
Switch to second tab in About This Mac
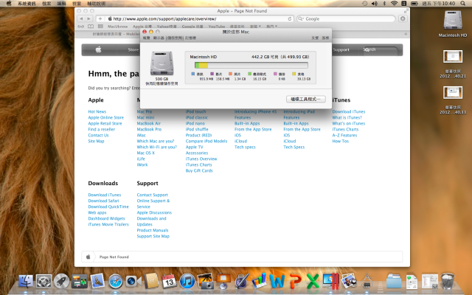click(159, 38)
